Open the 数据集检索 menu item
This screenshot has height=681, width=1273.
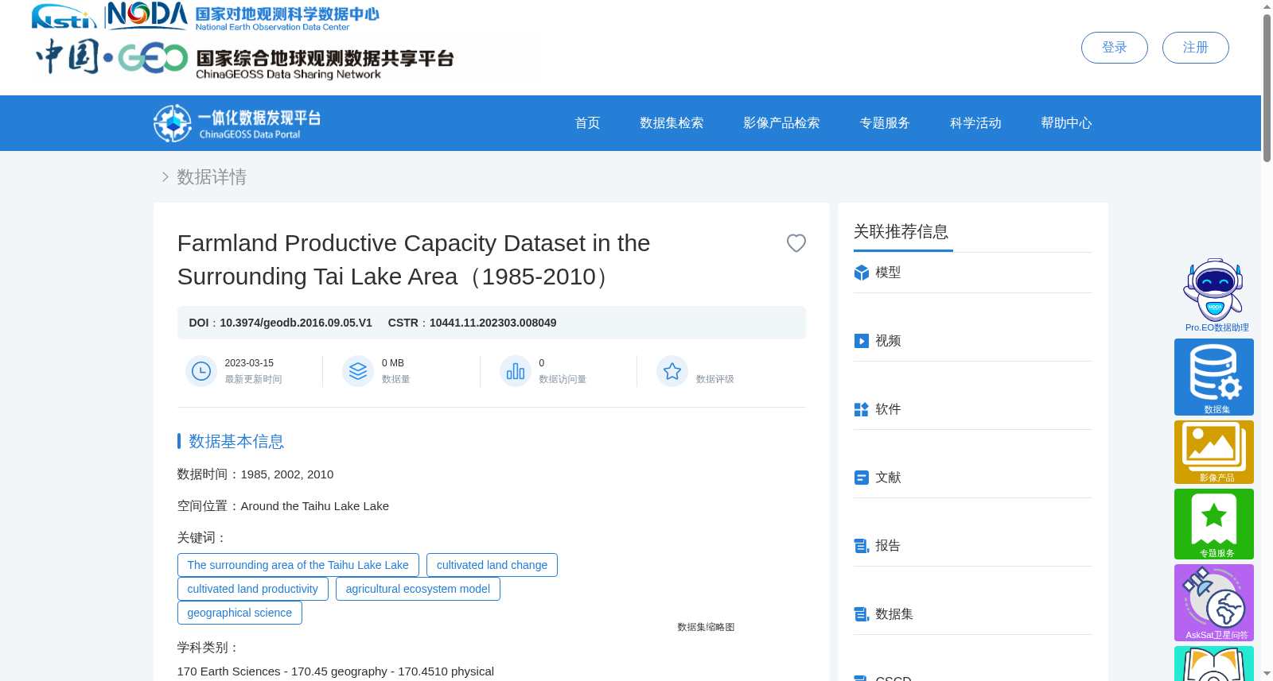coord(672,123)
